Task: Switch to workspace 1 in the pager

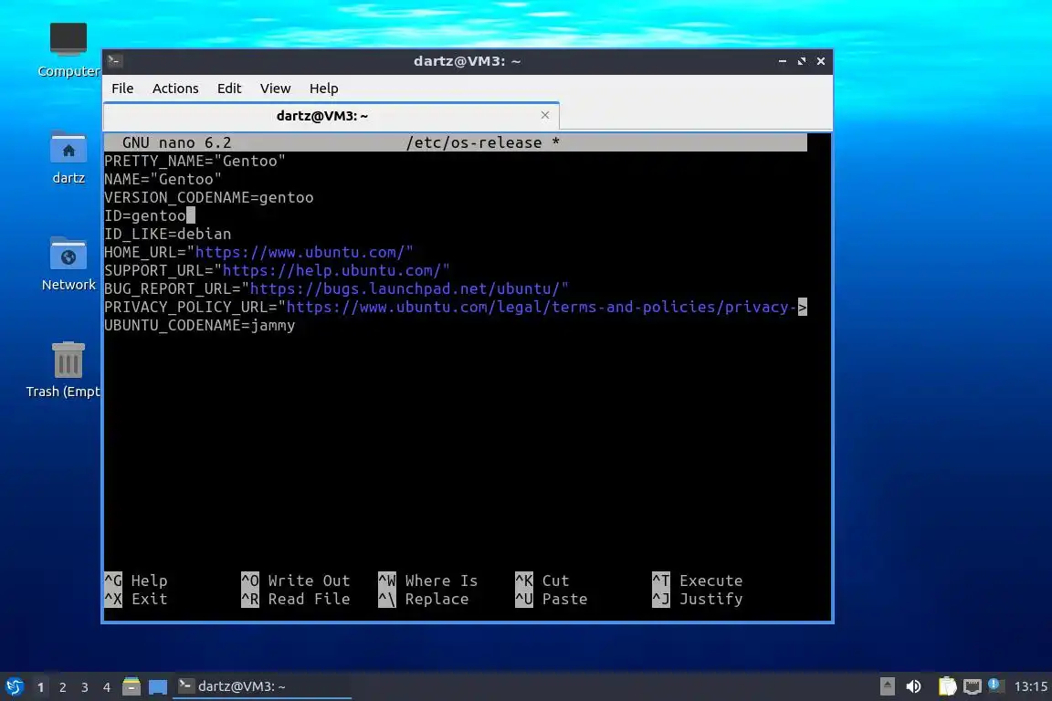Action: click(x=40, y=687)
